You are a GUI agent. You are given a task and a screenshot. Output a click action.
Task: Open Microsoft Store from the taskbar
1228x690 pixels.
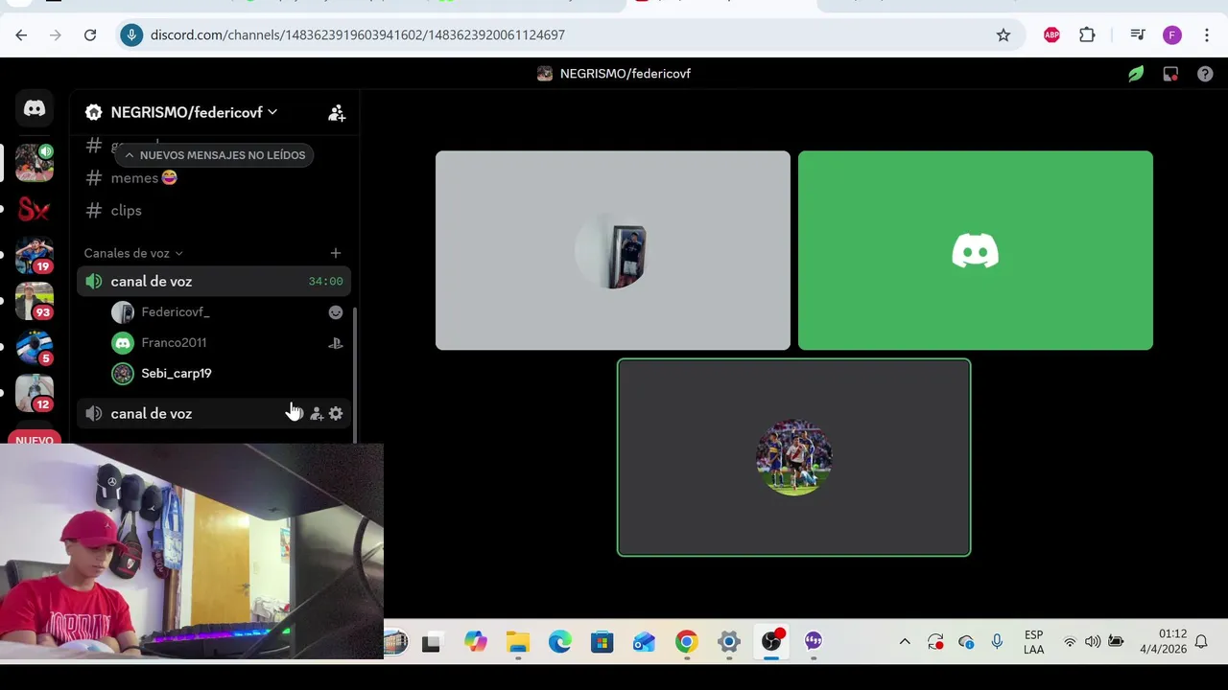[602, 642]
